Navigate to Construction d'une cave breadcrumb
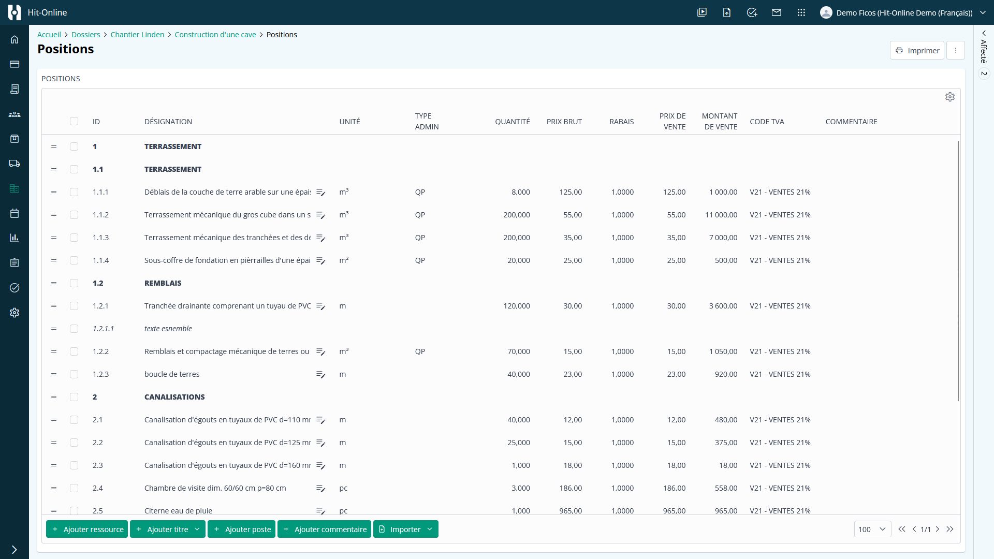Screen dimensions: 994x559 pyautogui.click(x=215, y=35)
